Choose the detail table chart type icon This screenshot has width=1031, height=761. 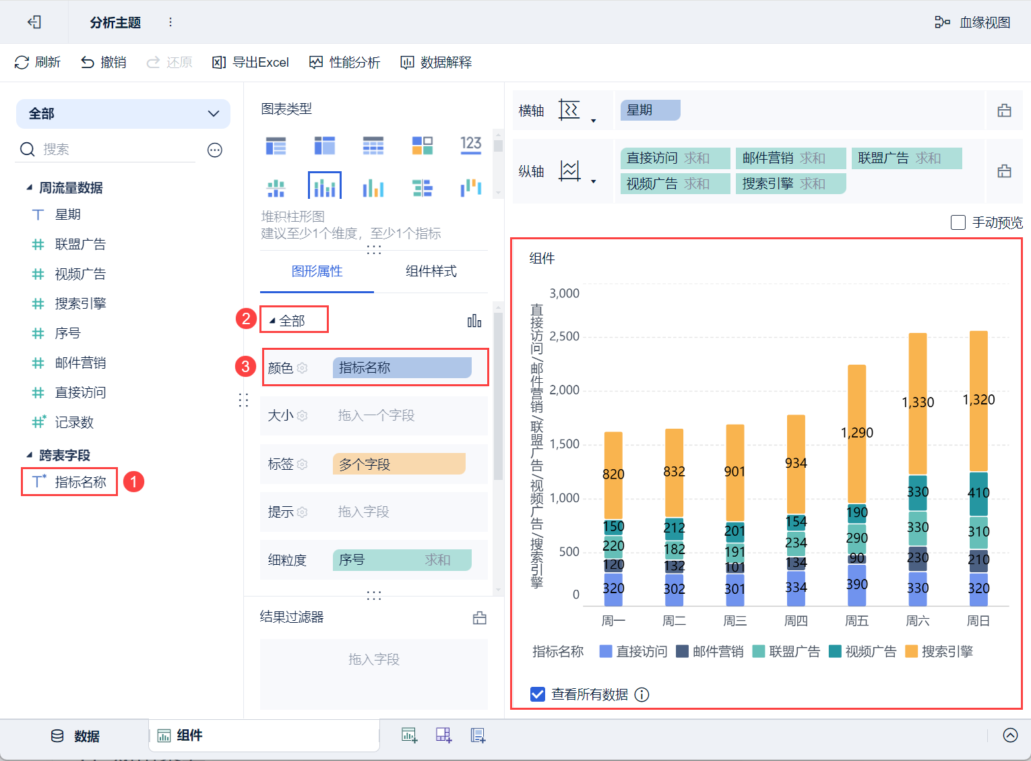[x=373, y=146]
